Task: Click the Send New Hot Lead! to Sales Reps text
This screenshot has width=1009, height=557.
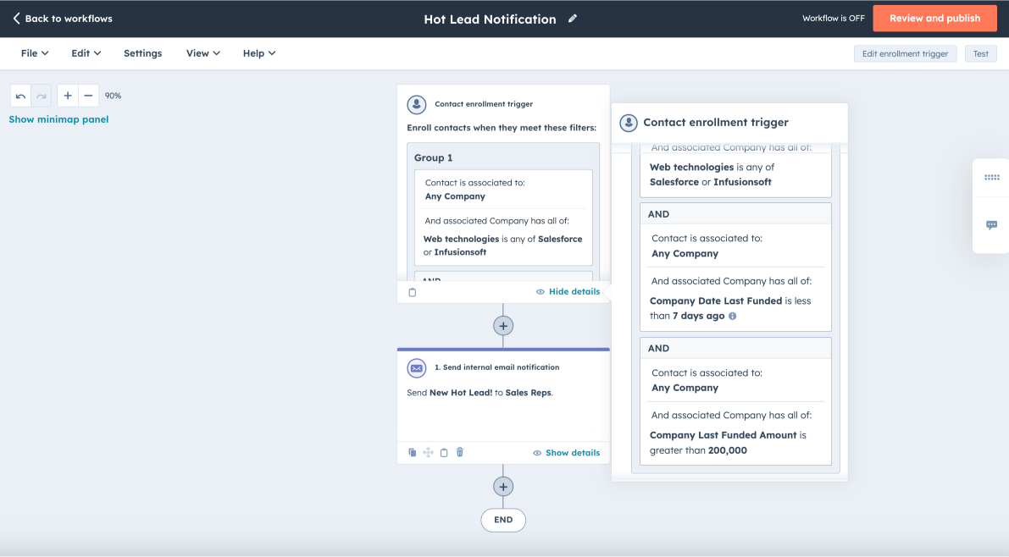Action: [x=480, y=393]
